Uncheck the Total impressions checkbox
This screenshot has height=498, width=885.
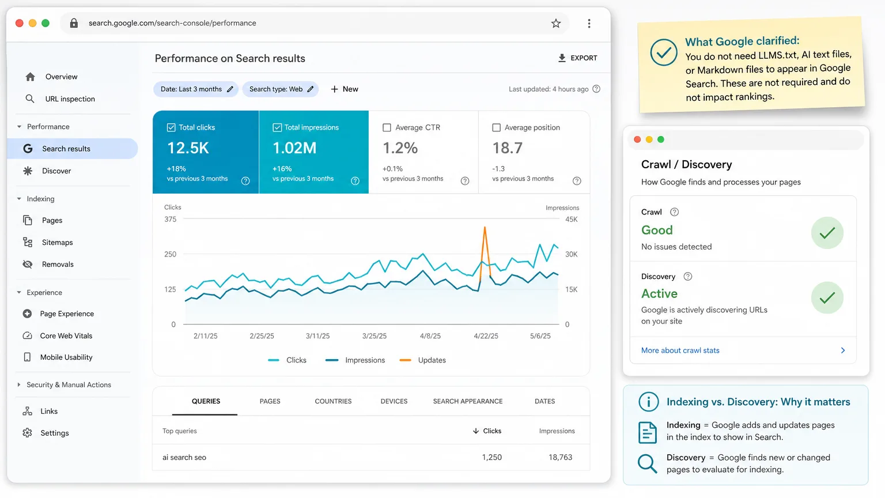[277, 127]
